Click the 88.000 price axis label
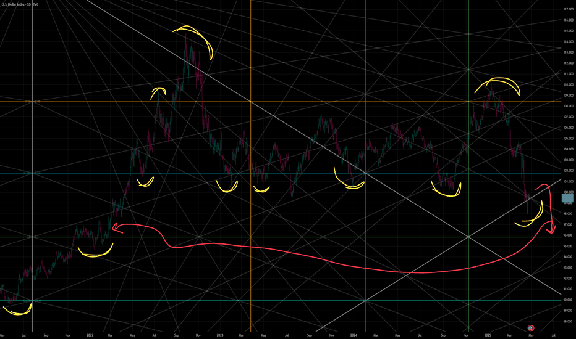 tap(569, 321)
